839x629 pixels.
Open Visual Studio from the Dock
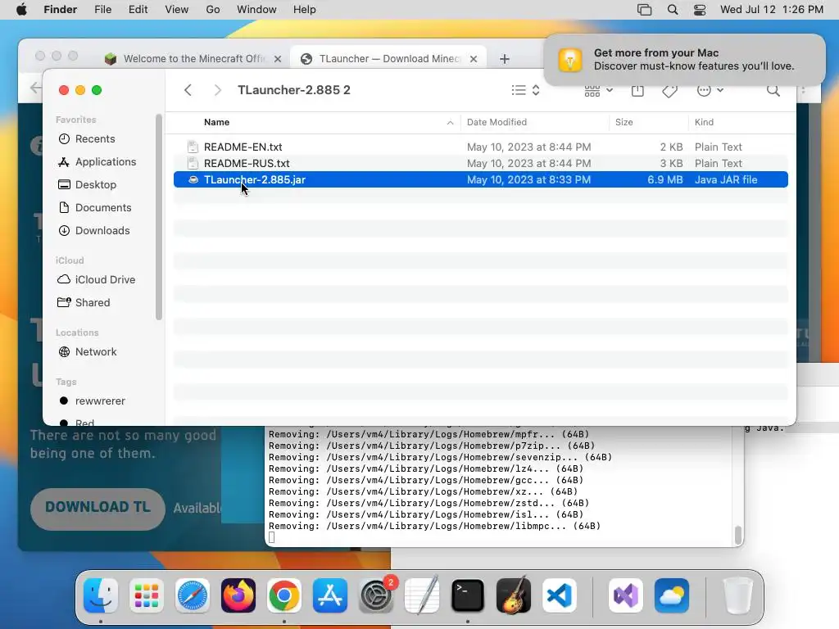tap(625, 595)
